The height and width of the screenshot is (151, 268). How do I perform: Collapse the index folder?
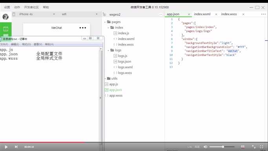coord(108,28)
